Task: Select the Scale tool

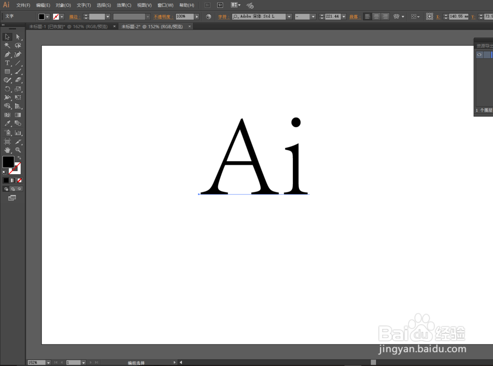Action: (18, 89)
